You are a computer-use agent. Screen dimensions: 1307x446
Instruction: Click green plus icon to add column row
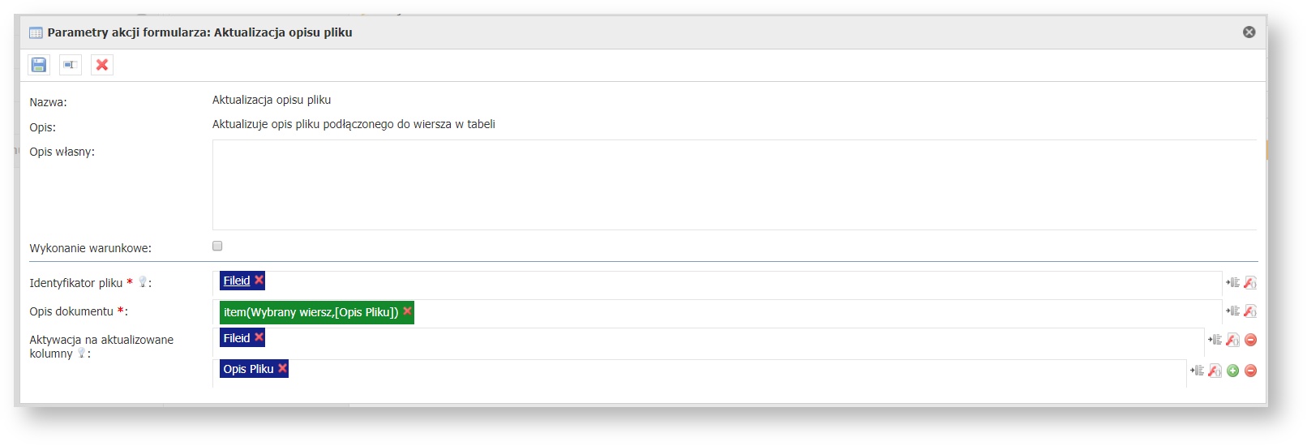1232,371
